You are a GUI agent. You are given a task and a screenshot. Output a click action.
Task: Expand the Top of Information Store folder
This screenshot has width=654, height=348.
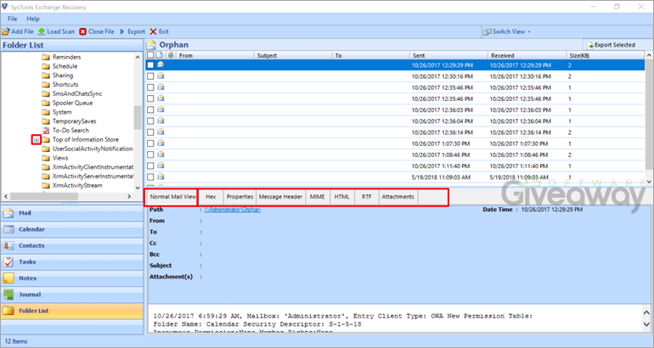pyautogui.click(x=35, y=139)
